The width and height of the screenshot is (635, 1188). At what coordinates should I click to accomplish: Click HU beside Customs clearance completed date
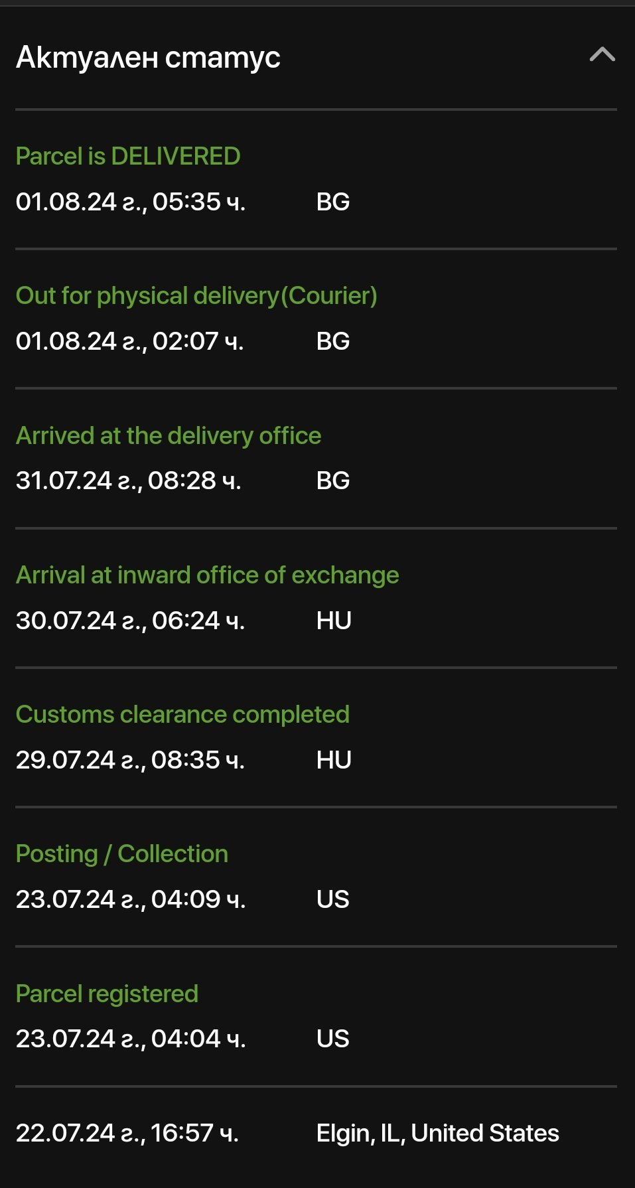pos(334,760)
